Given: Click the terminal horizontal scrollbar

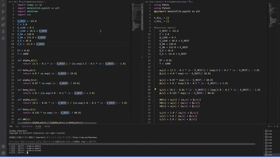Looking at the screenshot, I should (x=132, y=144).
